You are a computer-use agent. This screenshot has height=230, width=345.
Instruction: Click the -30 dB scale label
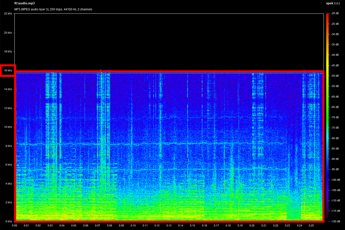click(x=335, y=34)
